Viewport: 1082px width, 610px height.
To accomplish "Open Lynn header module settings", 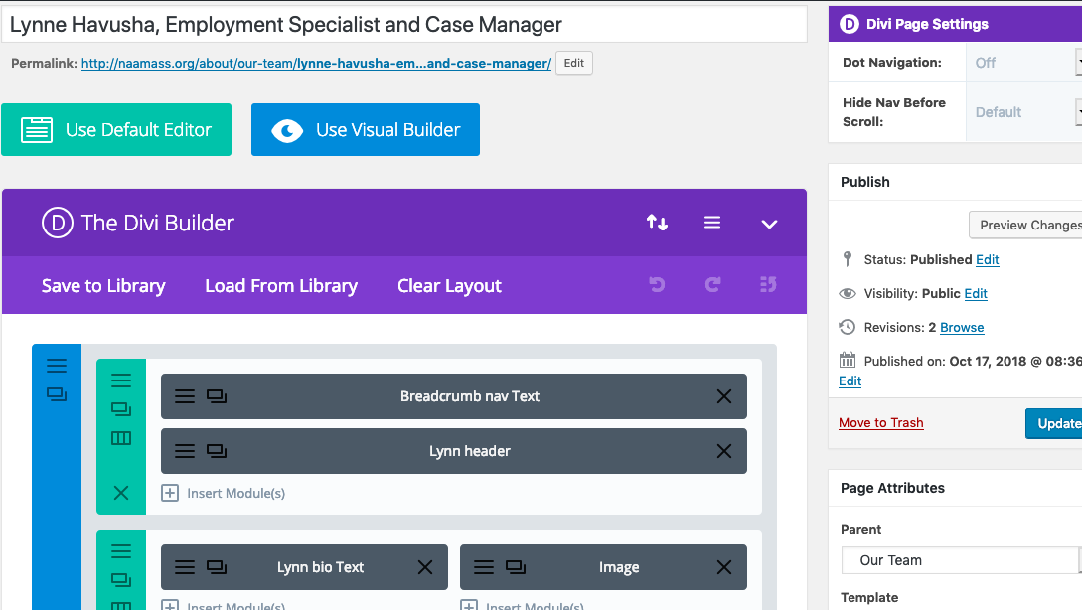I will (x=184, y=451).
